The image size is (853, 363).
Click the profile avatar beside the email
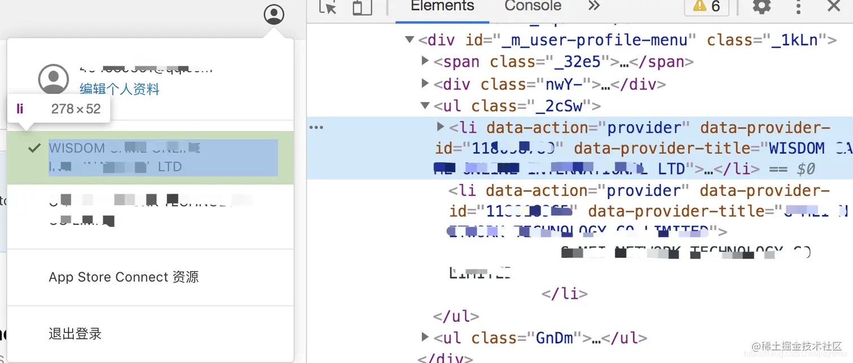(x=54, y=78)
